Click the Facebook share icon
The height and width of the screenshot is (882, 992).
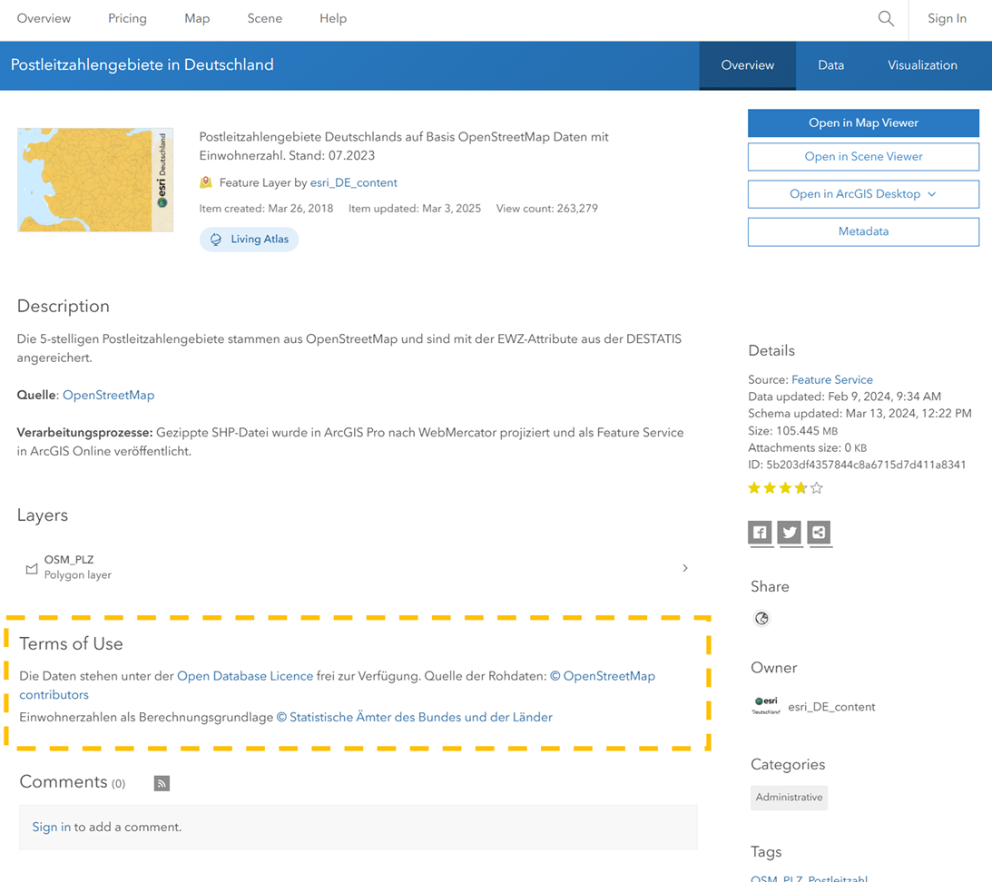pyautogui.click(x=760, y=532)
